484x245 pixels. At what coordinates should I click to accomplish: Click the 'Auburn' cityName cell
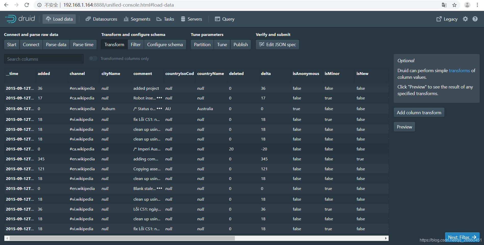[x=108, y=109]
